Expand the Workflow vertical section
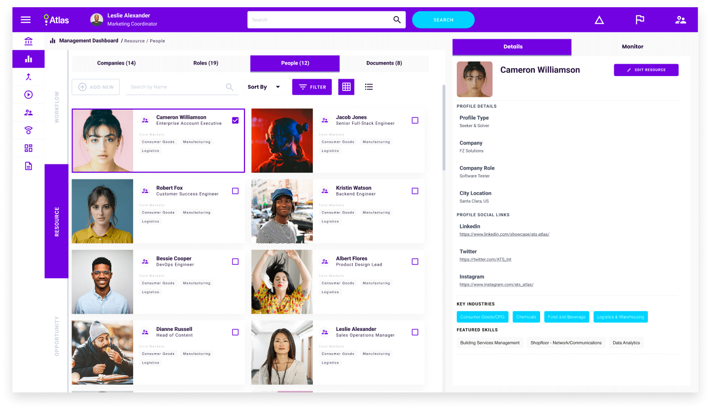Screen dimensions: 711x410 coord(57,107)
